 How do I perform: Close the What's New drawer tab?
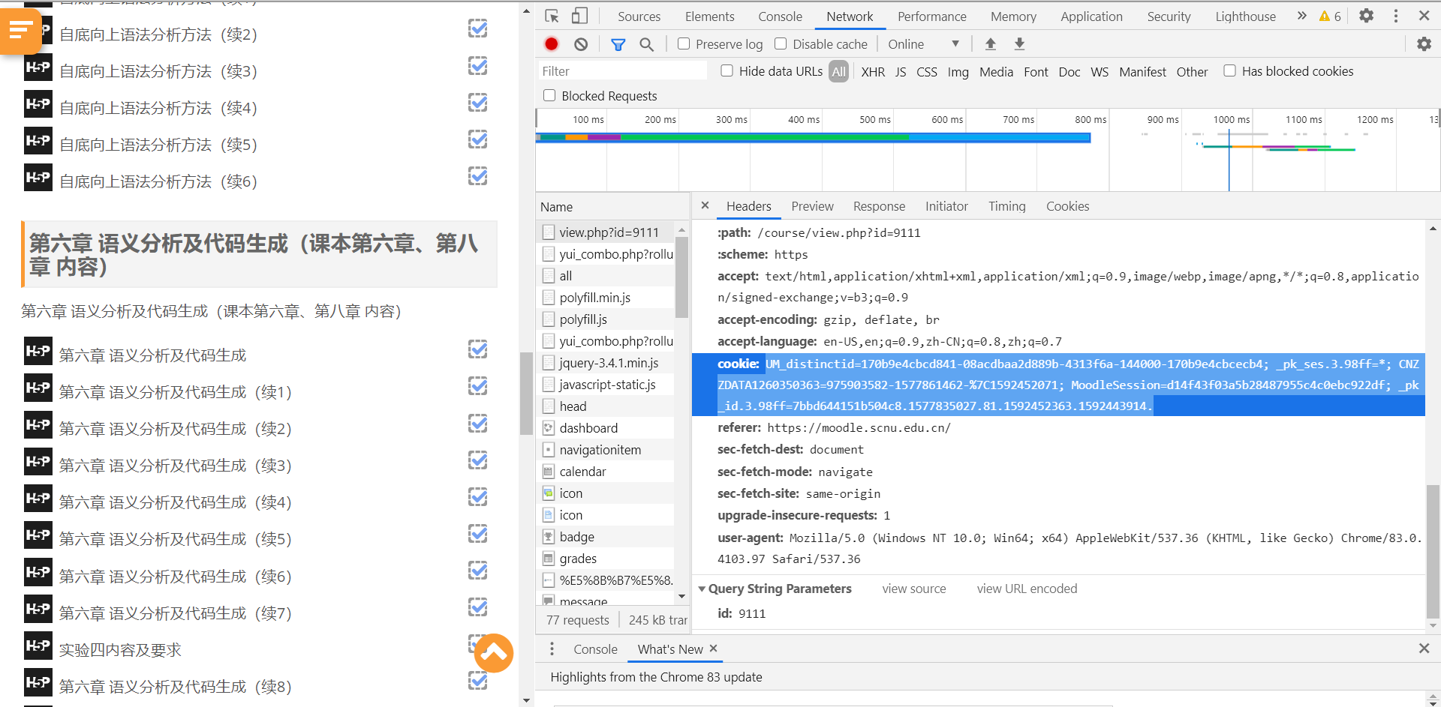coord(714,649)
